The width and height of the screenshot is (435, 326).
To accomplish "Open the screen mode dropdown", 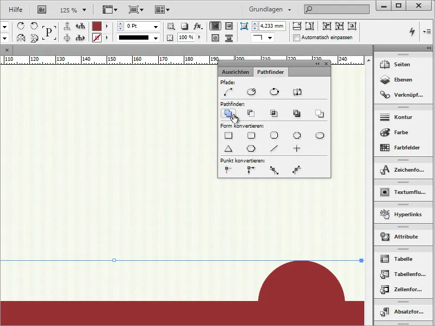I will pyautogui.click(x=136, y=10).
